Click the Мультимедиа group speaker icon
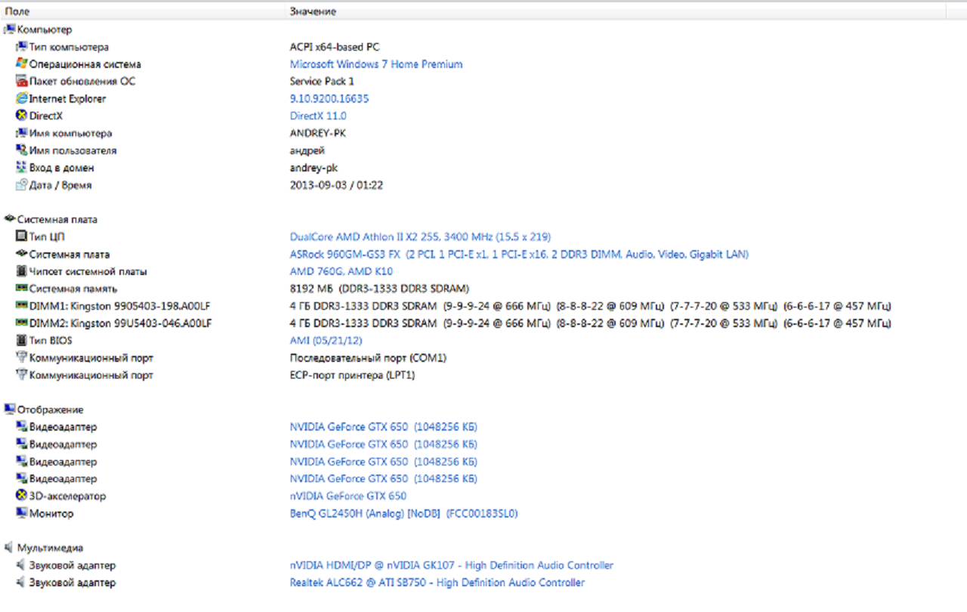 (x=10, y=548)
